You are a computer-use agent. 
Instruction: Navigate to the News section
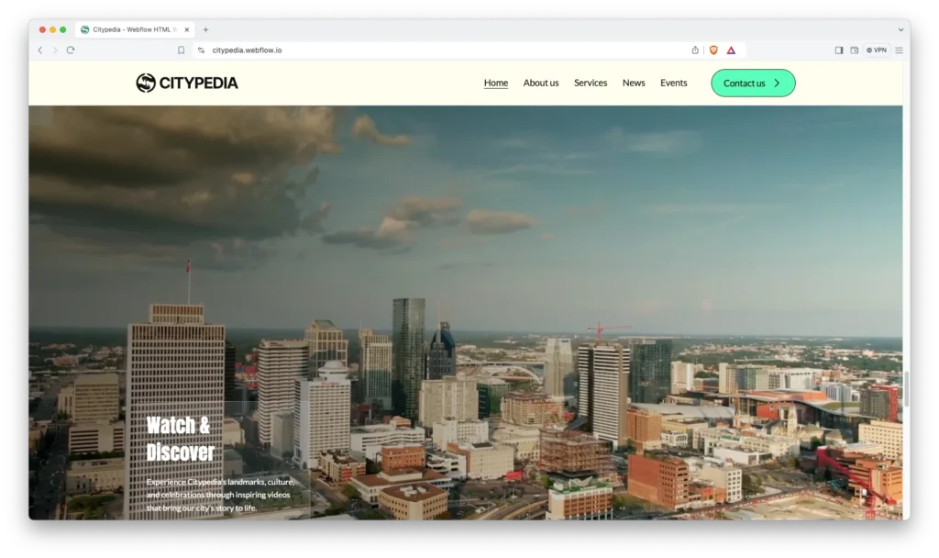(634, 84)
